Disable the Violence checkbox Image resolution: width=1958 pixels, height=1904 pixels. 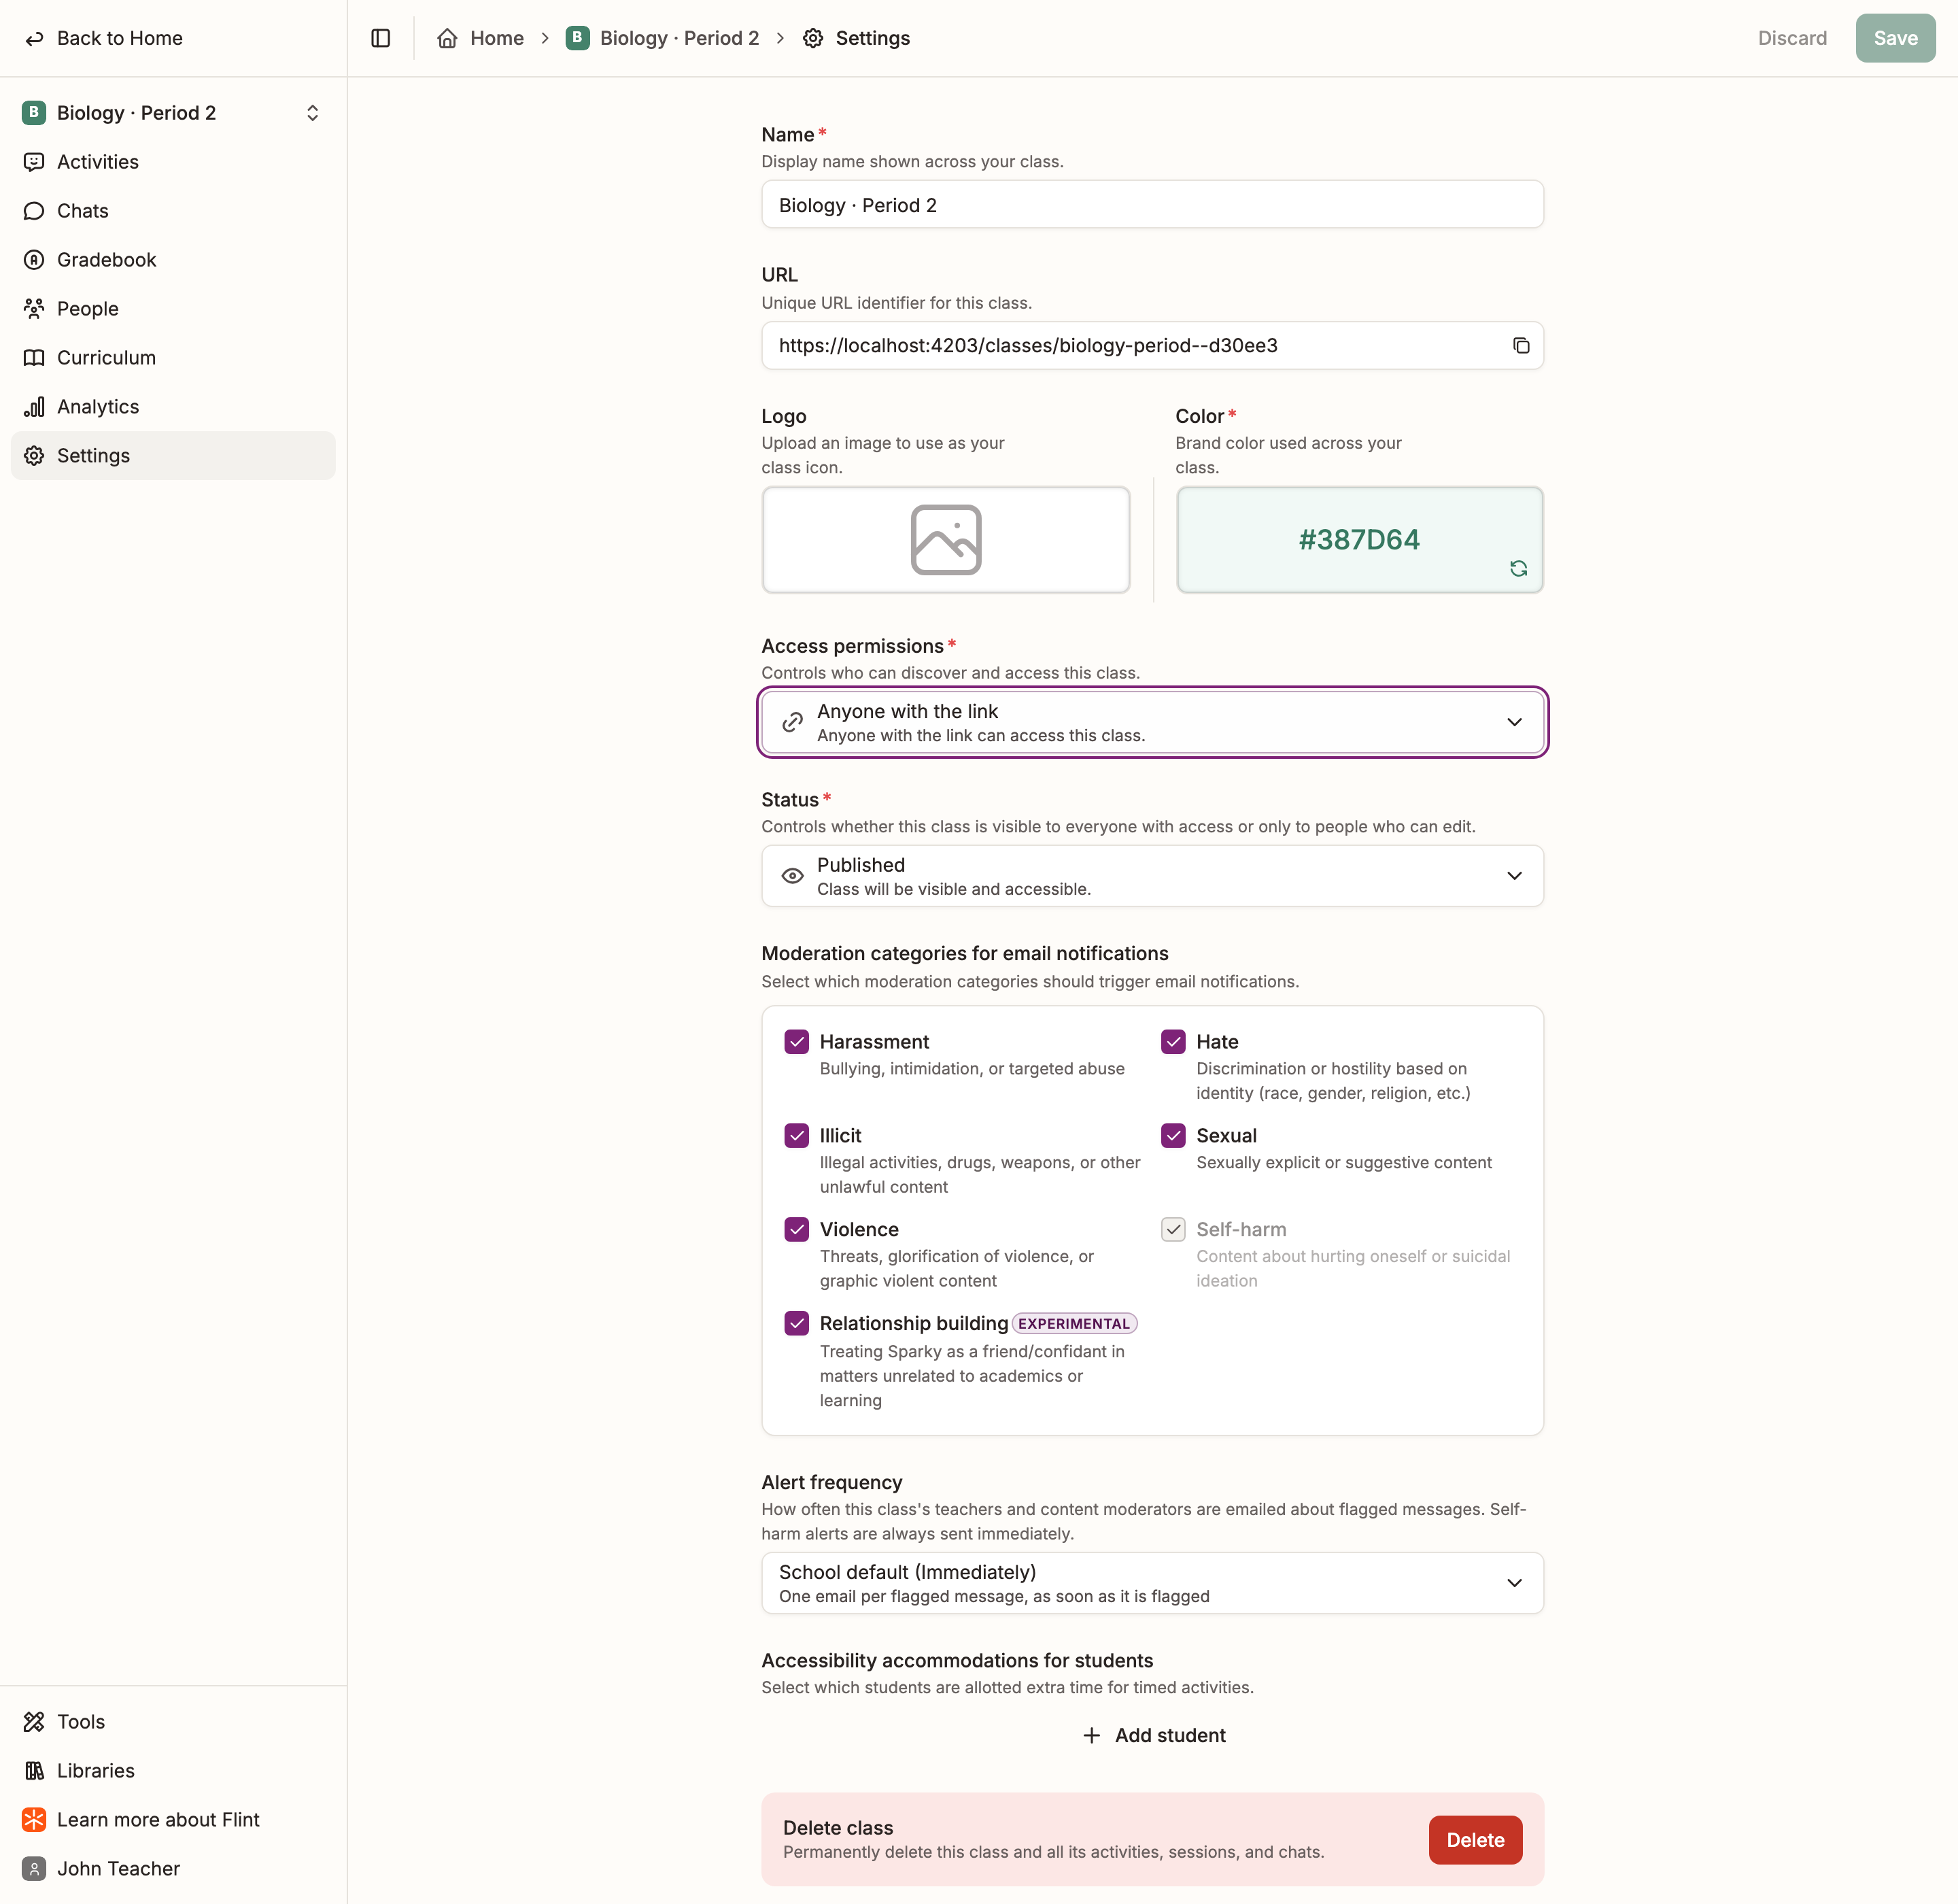coord(796,1229)
